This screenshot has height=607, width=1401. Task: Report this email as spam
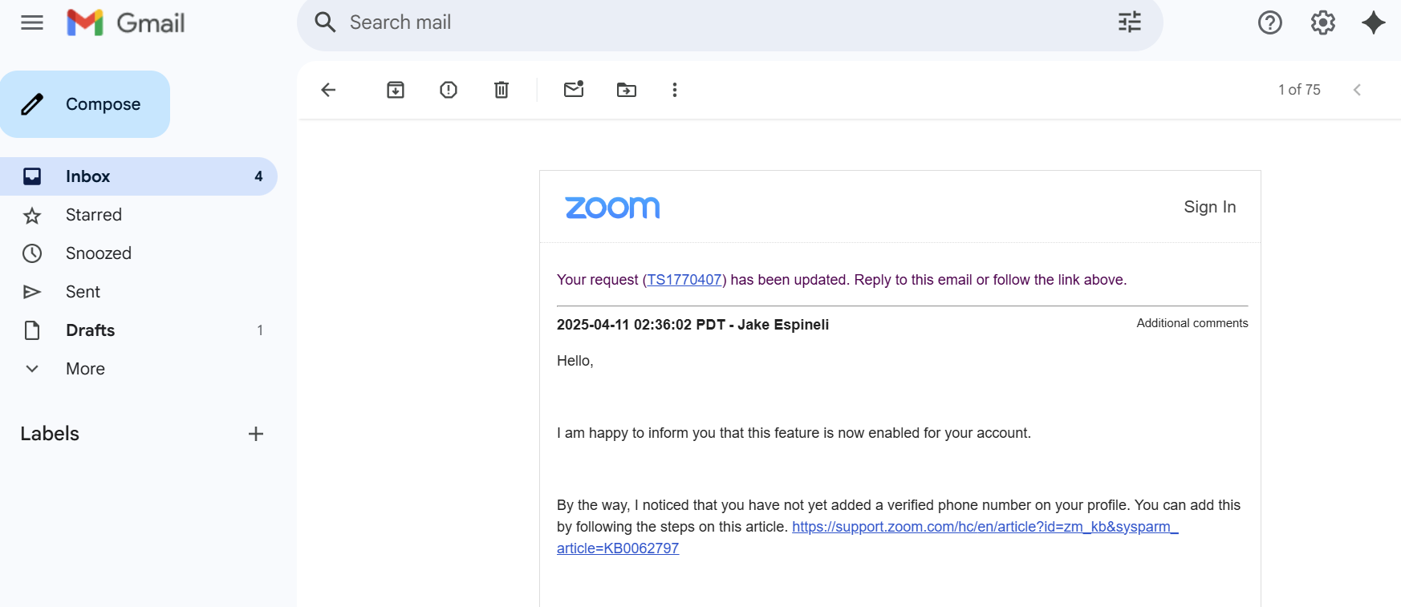coord(449,90)
